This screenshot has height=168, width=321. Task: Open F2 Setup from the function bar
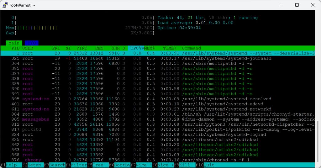pos(32,165)
